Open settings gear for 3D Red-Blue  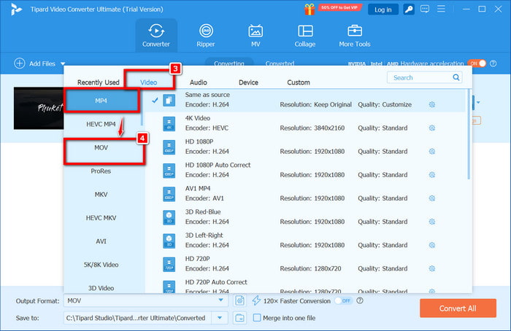pyautogui.click(x=432, y=222)
